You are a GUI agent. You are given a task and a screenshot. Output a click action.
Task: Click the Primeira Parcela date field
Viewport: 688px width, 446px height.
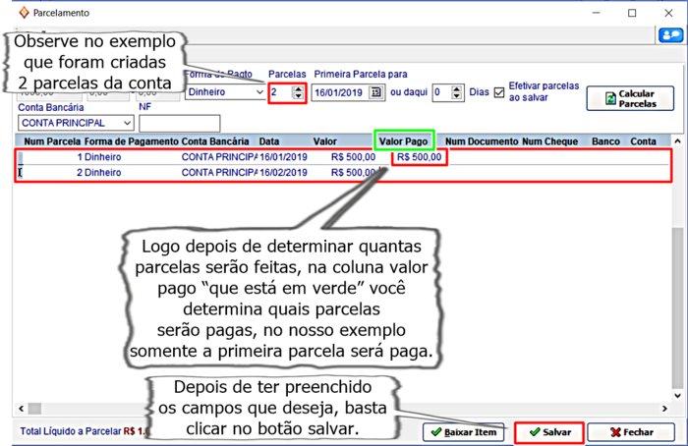339,92
